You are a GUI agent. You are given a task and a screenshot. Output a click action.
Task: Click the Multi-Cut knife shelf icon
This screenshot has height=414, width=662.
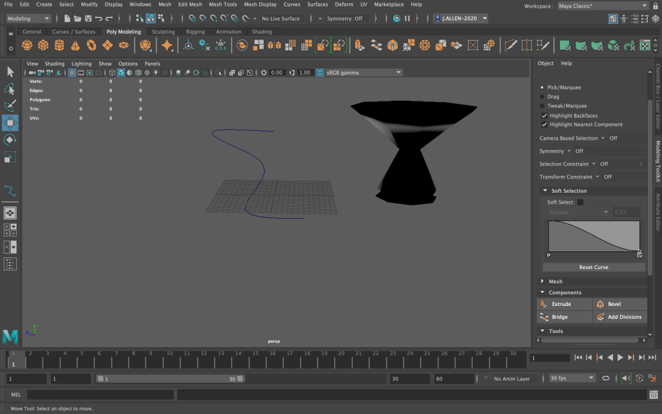point(511,45)
